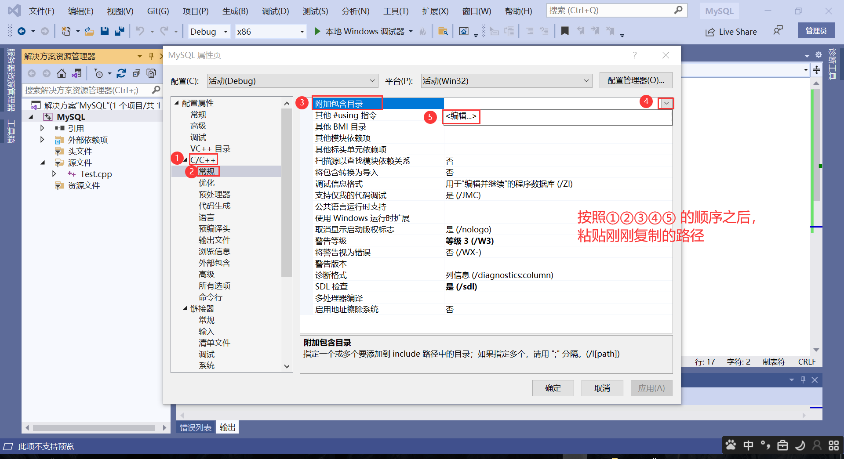
Task: Click the dropdown arrow of 附加包含目录 value
Action: pyautogui.click(x=666, y=103)
